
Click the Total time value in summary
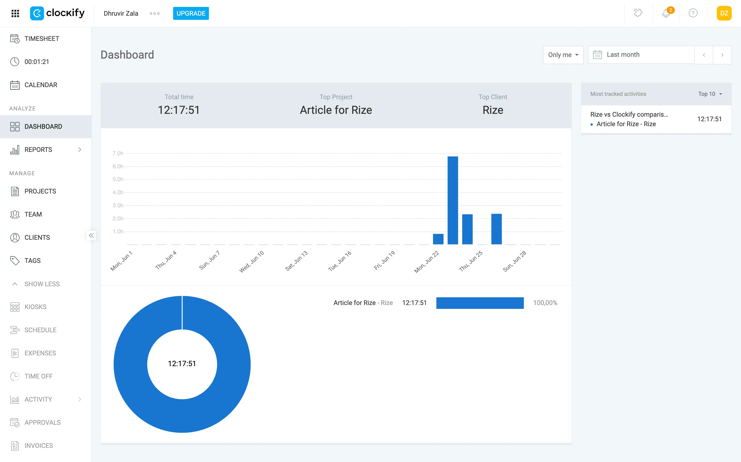point(179,110)
